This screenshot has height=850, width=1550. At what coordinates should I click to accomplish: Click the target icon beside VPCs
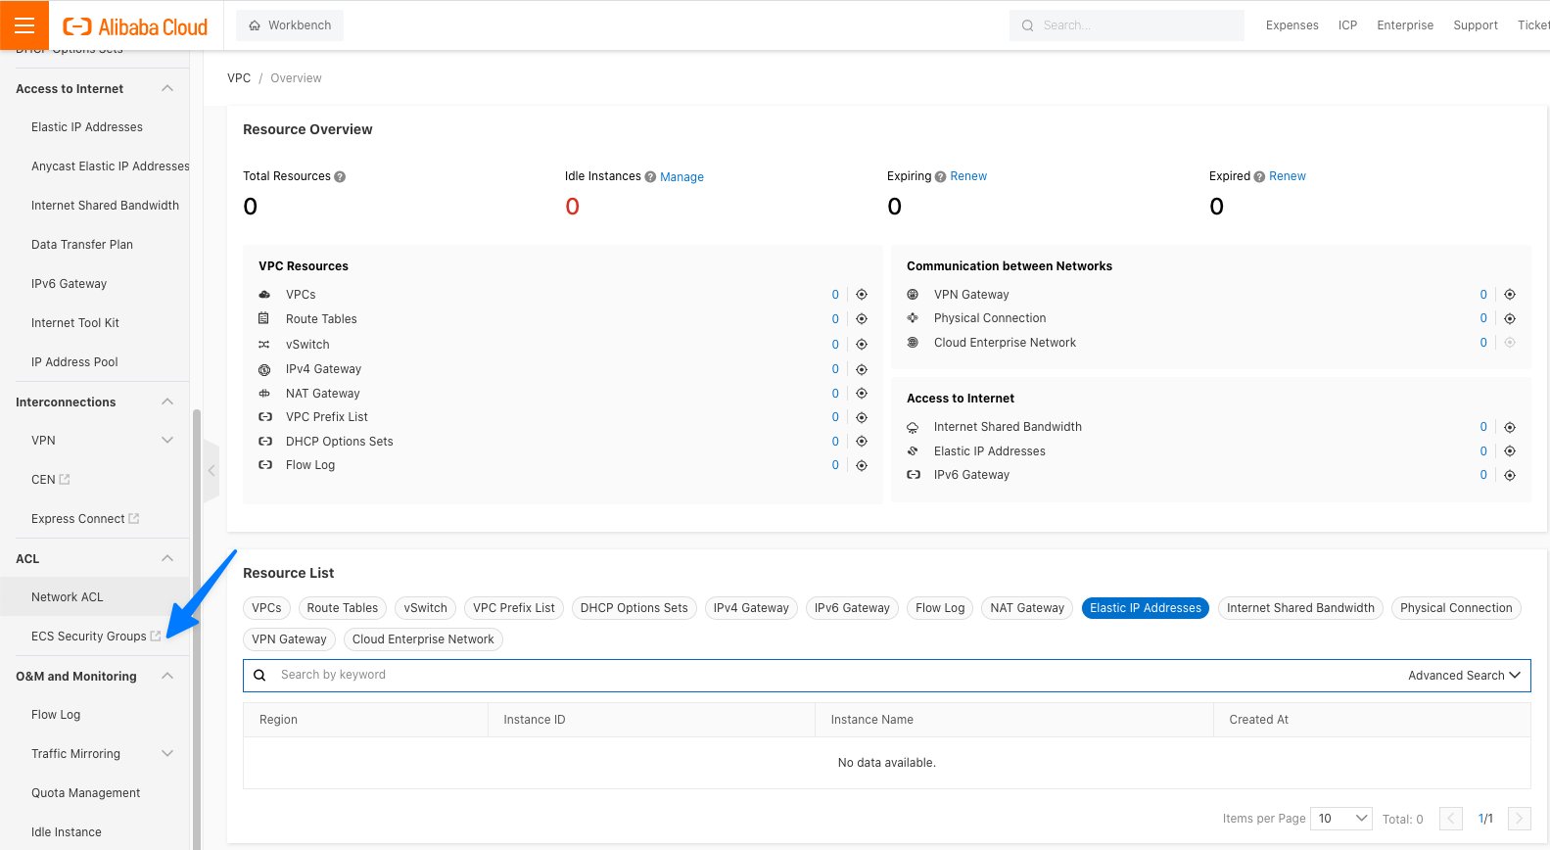click(862, 295)
